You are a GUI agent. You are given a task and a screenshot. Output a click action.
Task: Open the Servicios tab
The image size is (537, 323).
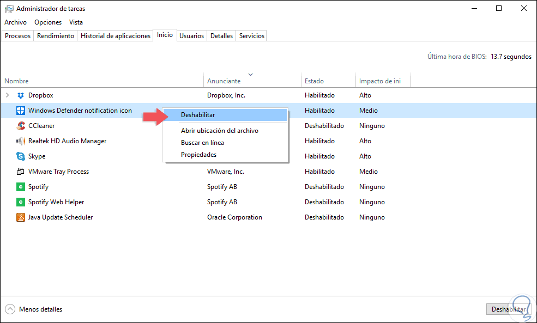click(252, 36)
